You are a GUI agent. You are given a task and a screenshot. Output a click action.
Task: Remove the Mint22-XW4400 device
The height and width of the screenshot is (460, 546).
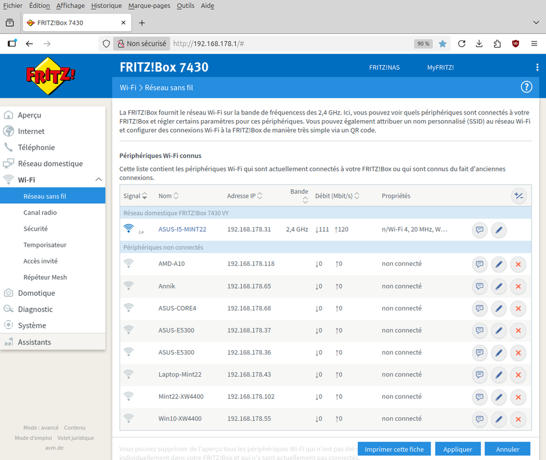[x=518, y=397]
